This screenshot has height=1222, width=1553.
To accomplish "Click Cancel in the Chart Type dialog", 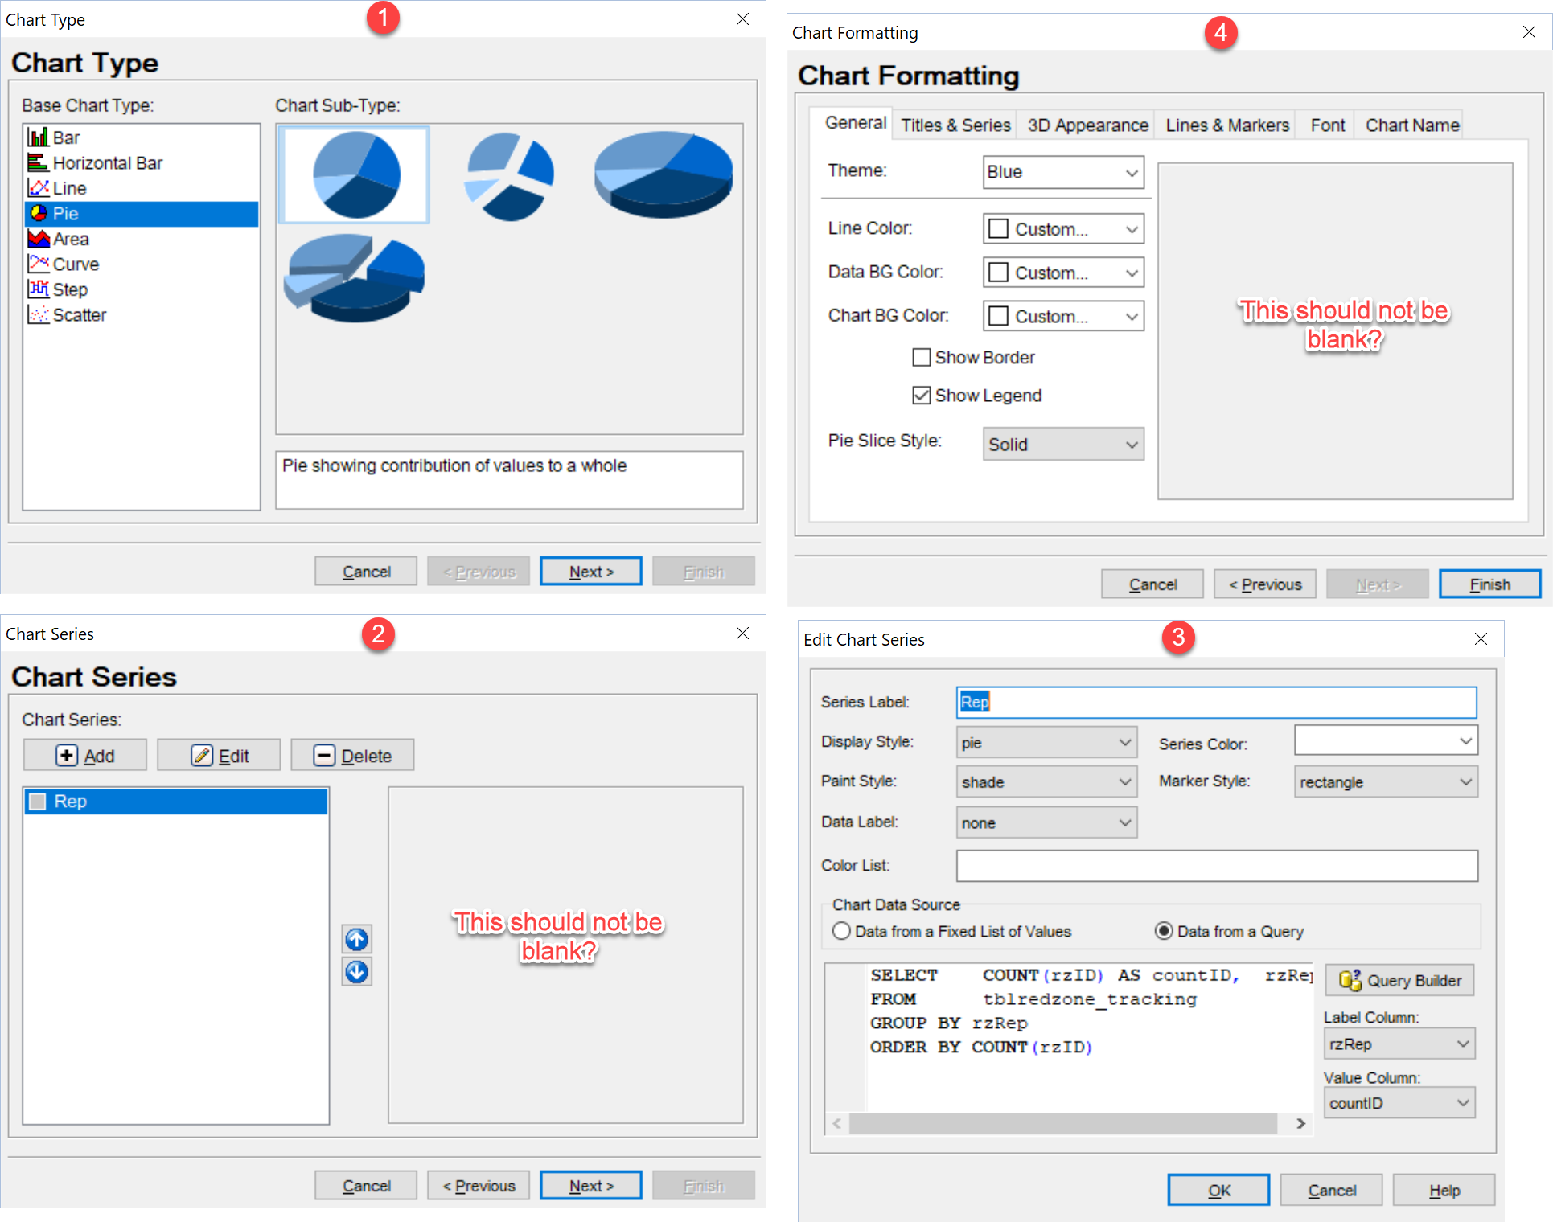I will (366, 572).
